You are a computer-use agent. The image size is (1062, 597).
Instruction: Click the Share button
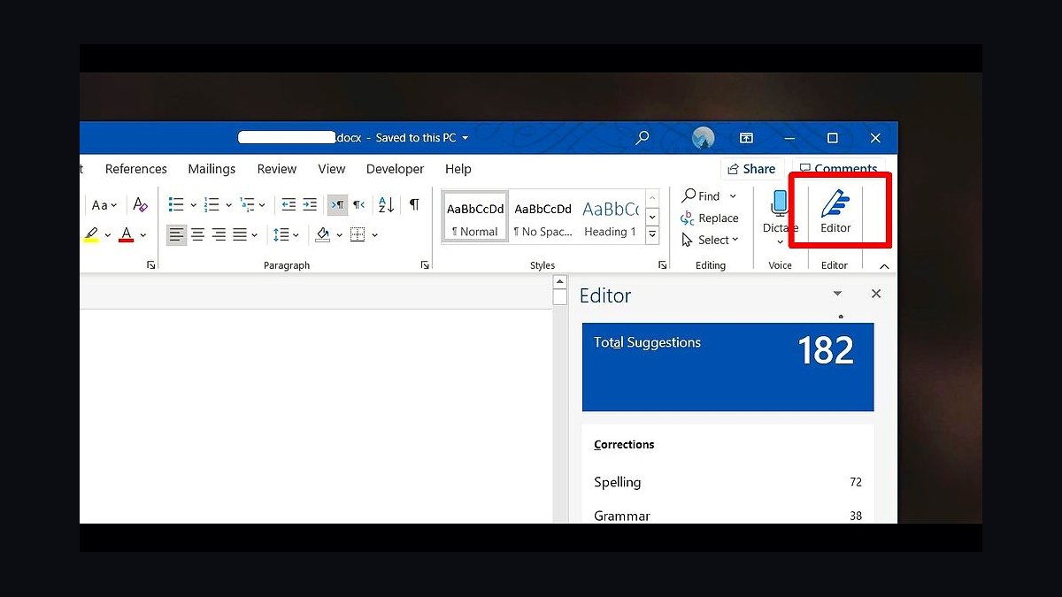pos(751,169)
